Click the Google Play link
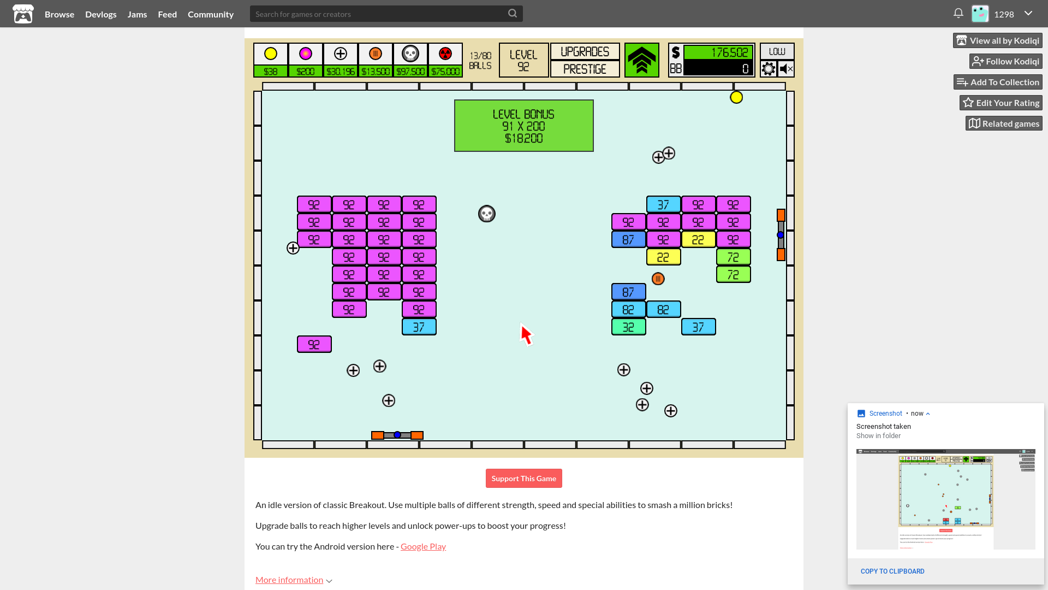 click(423, 546)
